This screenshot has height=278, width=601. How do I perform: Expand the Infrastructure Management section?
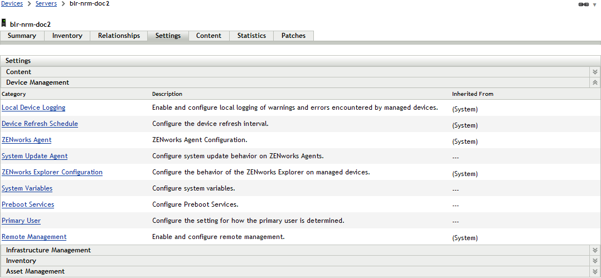(595, 251)
